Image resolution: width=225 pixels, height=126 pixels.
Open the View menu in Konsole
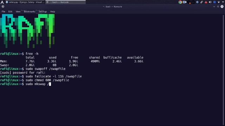point(18,12)
